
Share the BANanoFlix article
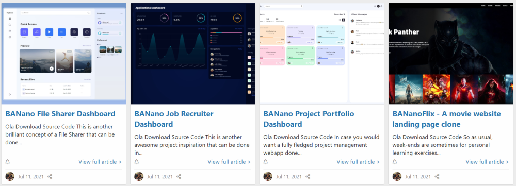[x=437, y=177]
